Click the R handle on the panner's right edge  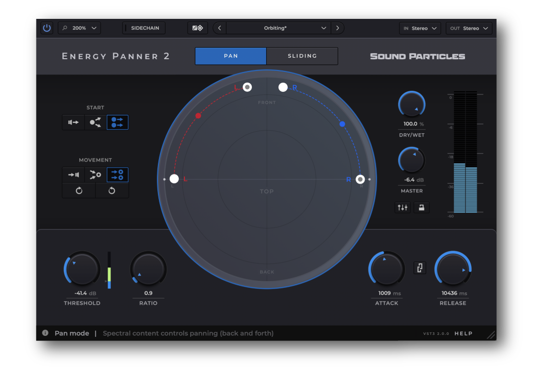[360, 179]
